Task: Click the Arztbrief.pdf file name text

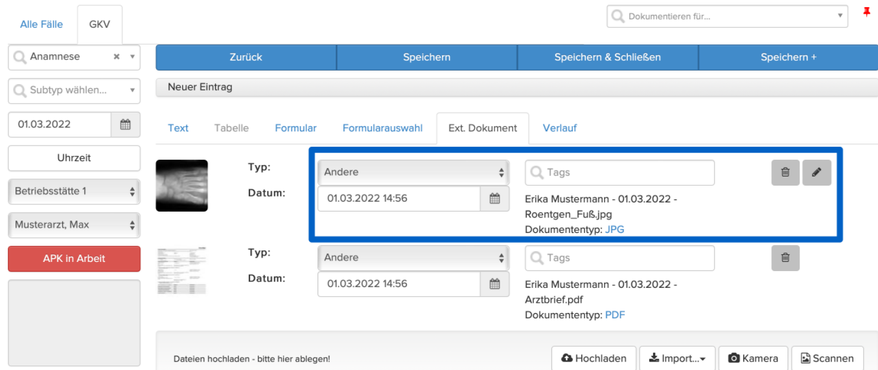Action: (554, 299)
